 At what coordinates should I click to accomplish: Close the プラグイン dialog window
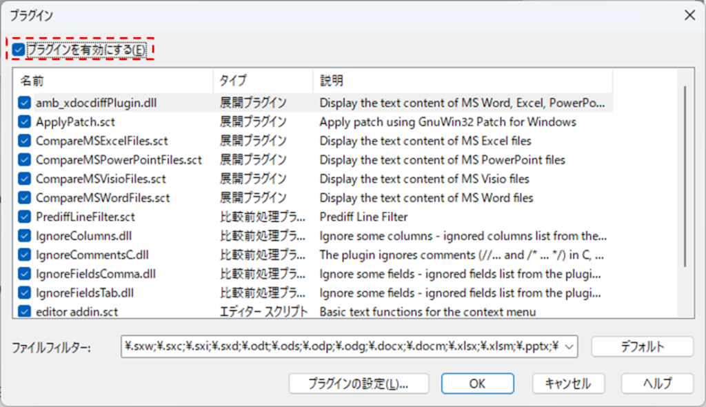coord(688,14)
